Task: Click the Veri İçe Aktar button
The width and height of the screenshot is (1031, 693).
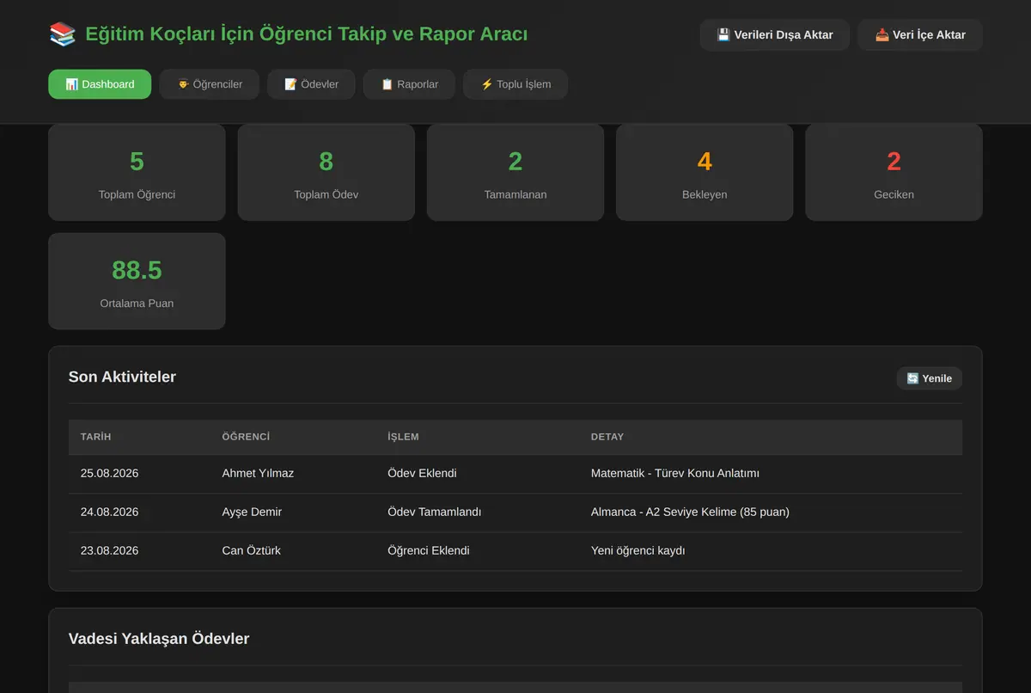Action: [920, 35]
